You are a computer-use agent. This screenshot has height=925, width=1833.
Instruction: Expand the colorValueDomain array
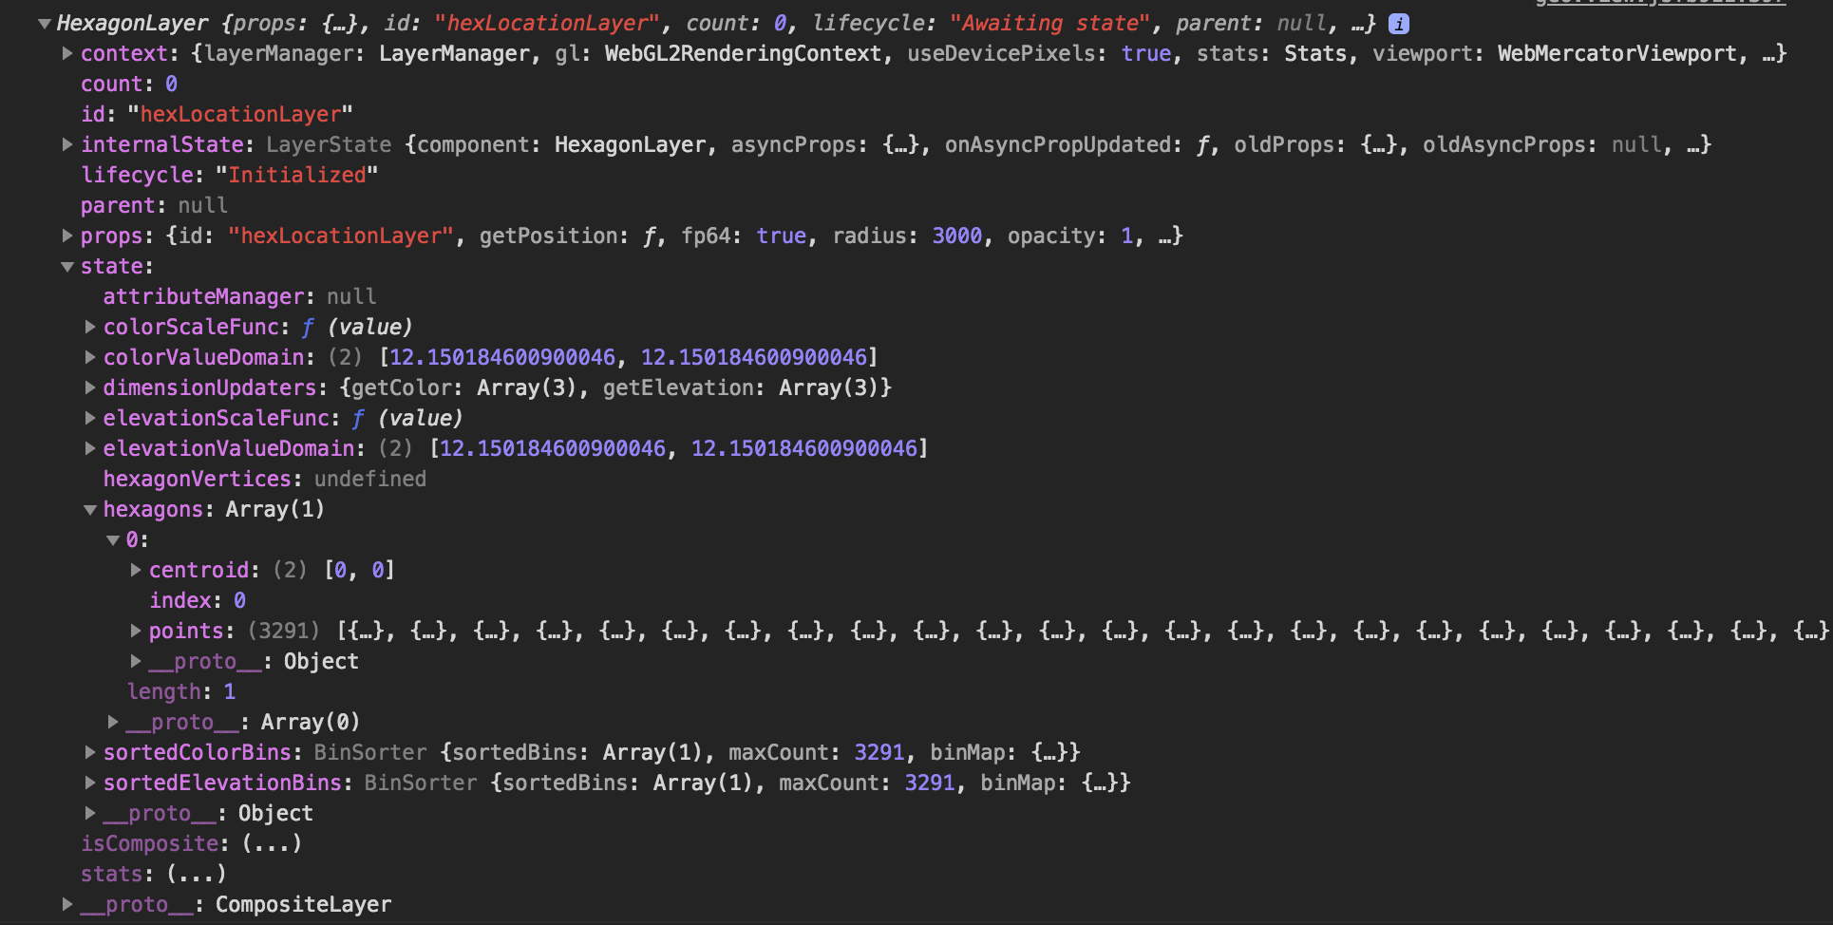click(90, 358)
